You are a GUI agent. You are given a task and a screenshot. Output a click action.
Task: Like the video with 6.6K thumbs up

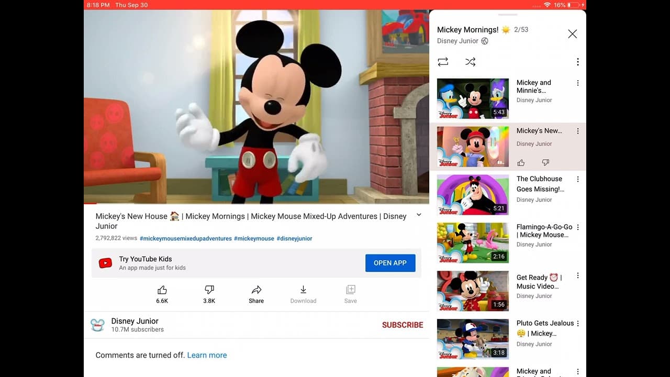click(162, 290)
